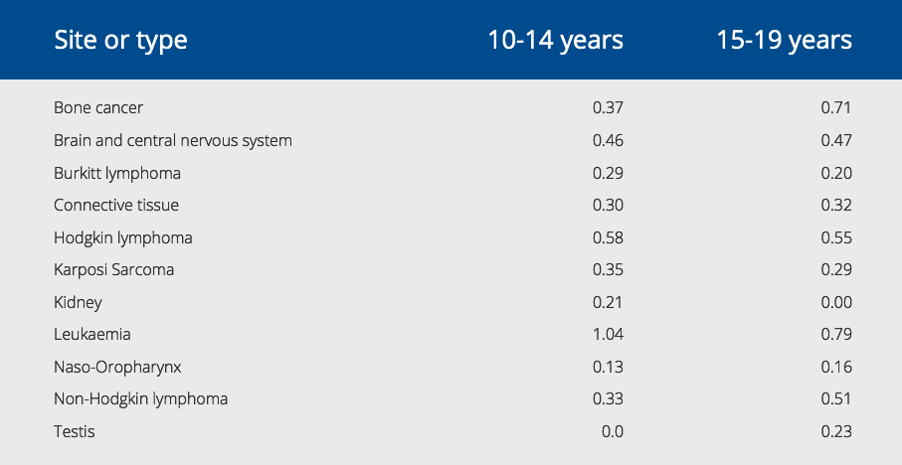Select the Naso-Oropharynx row label
Viewport: 902px width, 465px height.
pos(117,367)
